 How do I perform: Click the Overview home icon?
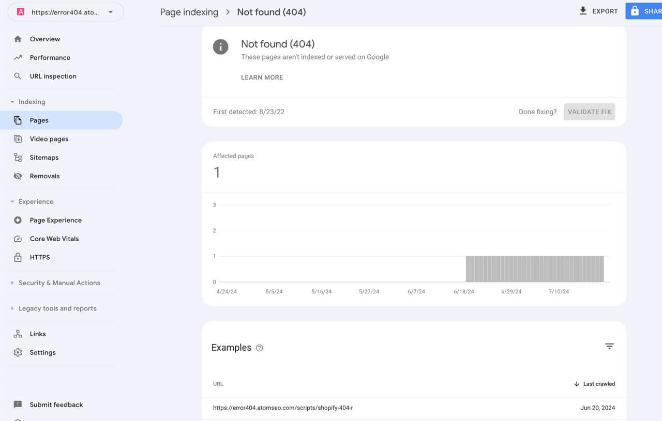pos(18,39)
